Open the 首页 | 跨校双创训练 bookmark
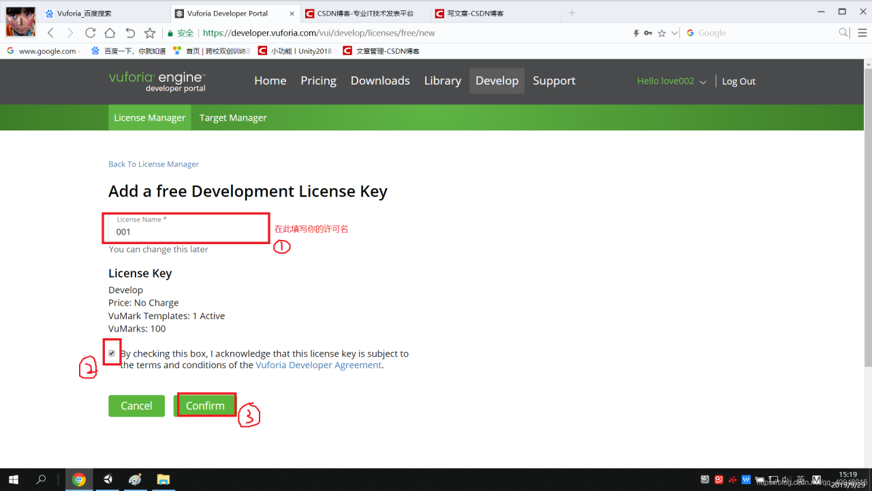The image size is (872, 491). [212, 51]
